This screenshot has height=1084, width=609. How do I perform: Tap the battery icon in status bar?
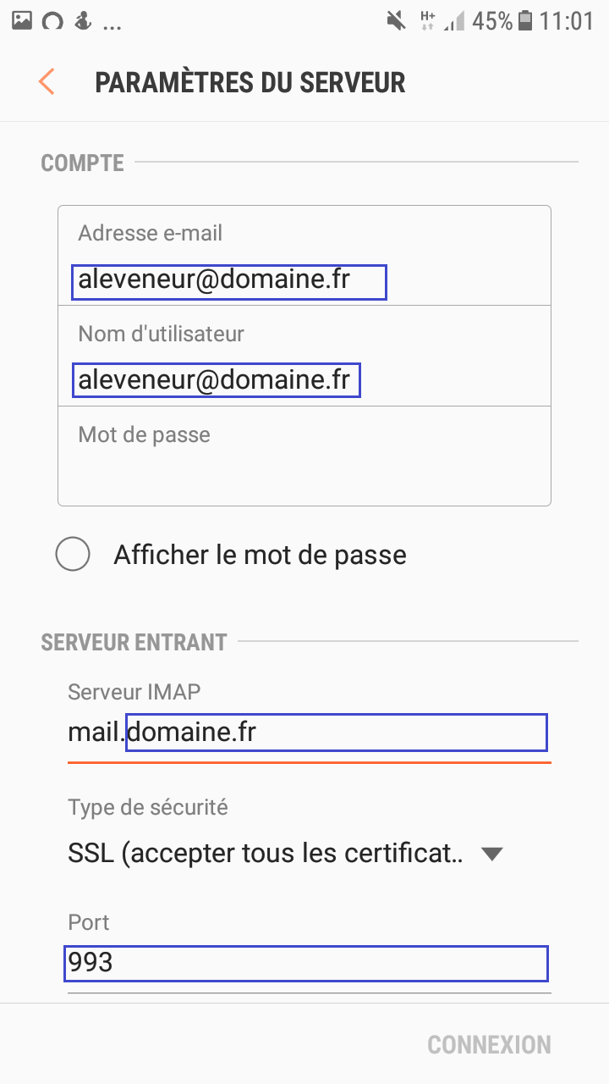click(x=526, y=20)
